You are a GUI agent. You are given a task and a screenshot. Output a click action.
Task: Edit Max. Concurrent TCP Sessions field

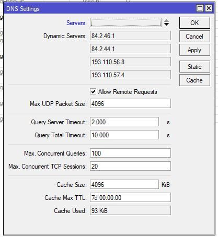[x=130, y=166]
